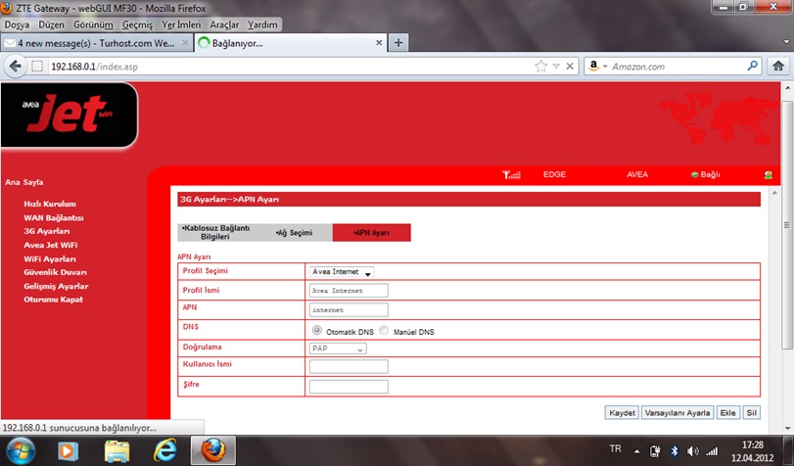Open Hızlı Kurulum in sidebar
794x466 pixels.
[x=50, y=205]
